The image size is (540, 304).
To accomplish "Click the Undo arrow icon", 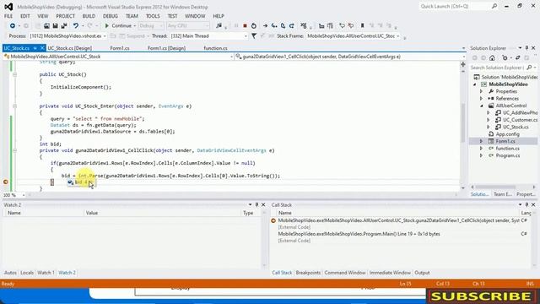I will 76,26.
